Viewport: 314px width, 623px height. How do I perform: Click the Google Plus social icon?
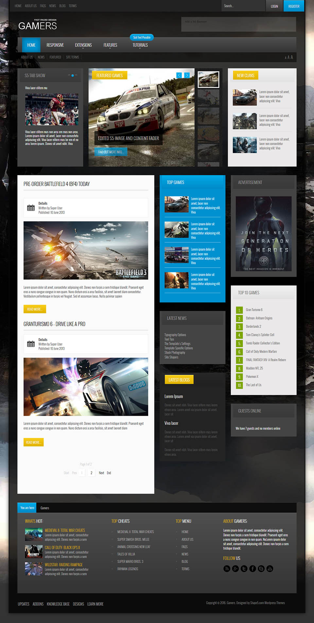tap(235, 569)
